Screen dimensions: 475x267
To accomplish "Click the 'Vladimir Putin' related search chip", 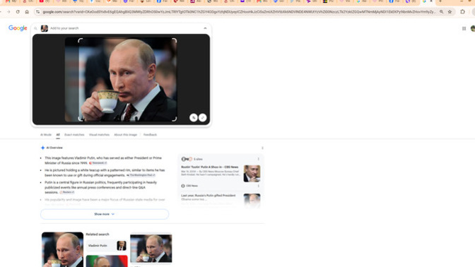I will pyautogui.click(x=107, y=246).
